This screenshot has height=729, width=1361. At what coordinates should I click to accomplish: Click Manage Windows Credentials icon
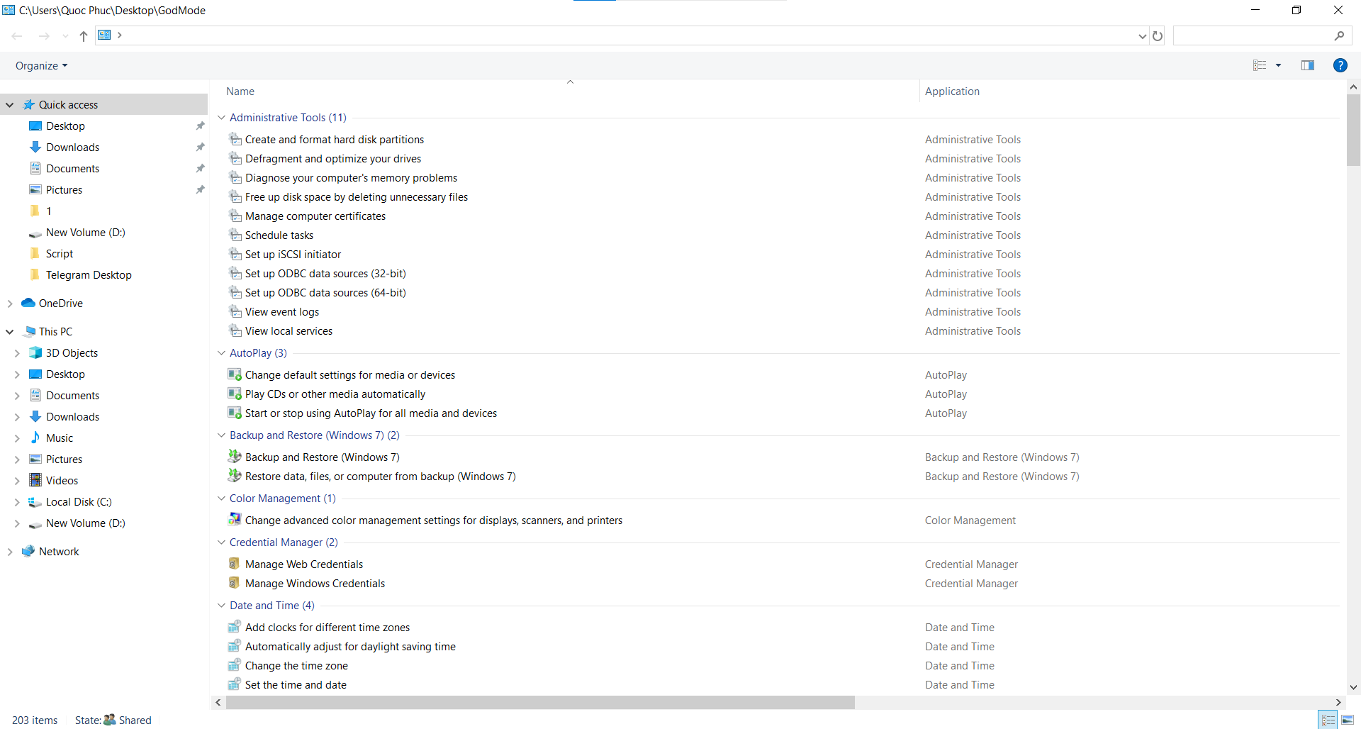235,583
